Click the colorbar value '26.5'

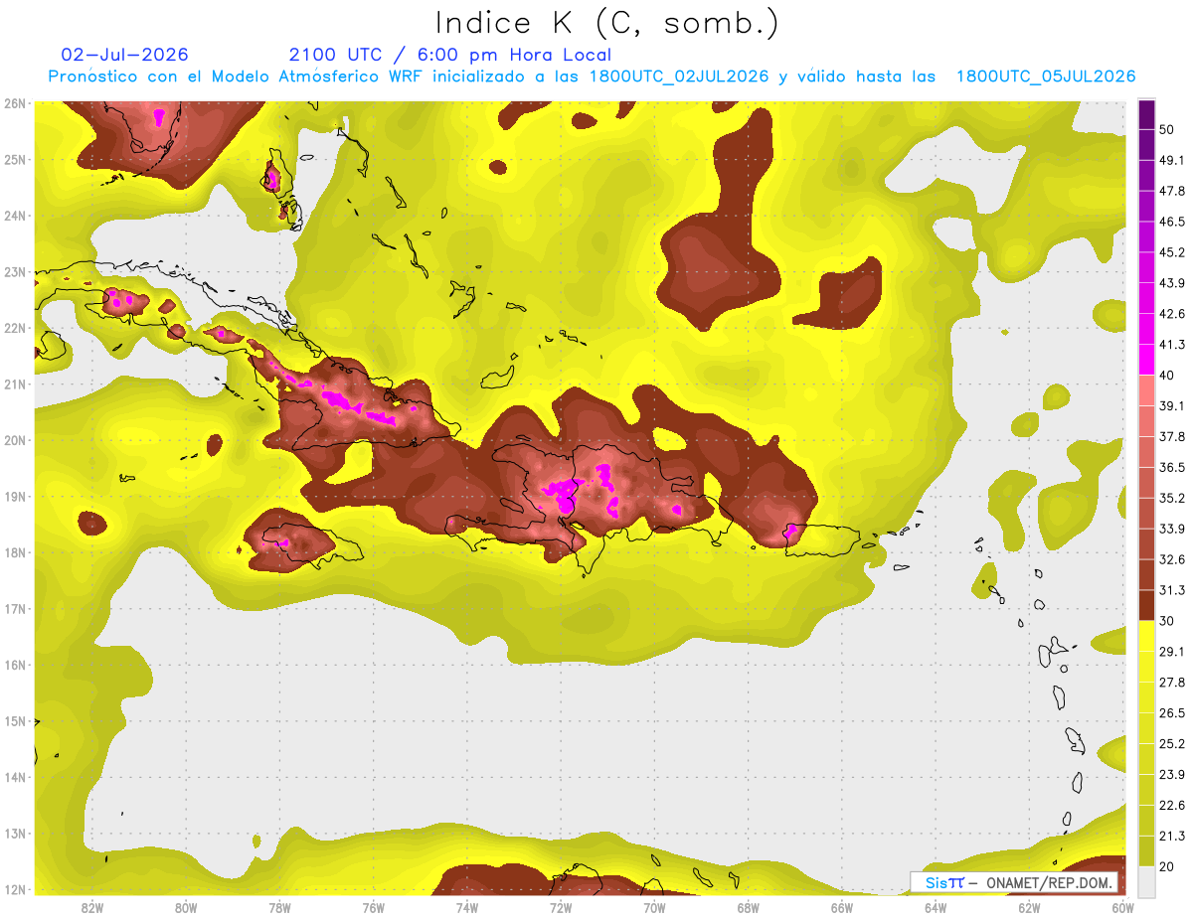(1172, 712)
